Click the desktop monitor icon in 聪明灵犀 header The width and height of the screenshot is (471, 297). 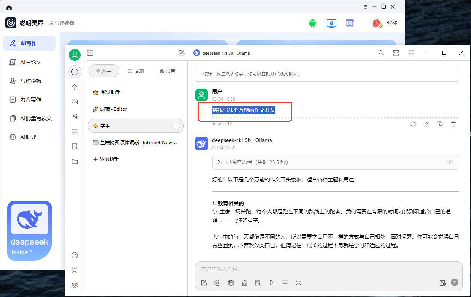pyautogui.click(x=331, y=23)
